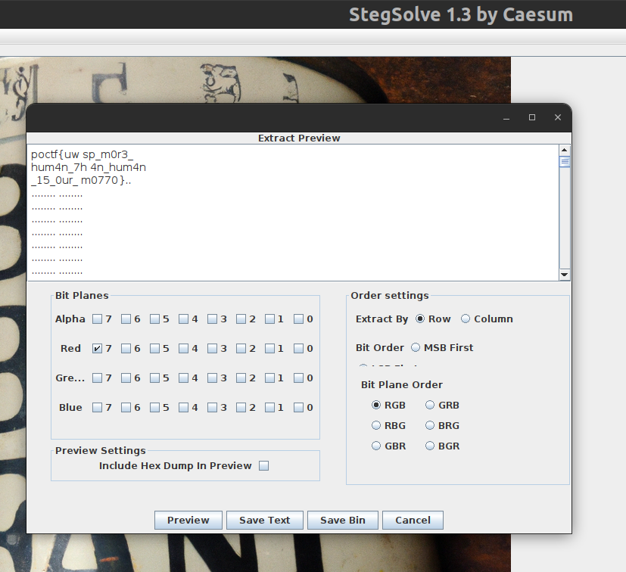Check the Red 5 bit plane checkbox

(x=154, y=349)
